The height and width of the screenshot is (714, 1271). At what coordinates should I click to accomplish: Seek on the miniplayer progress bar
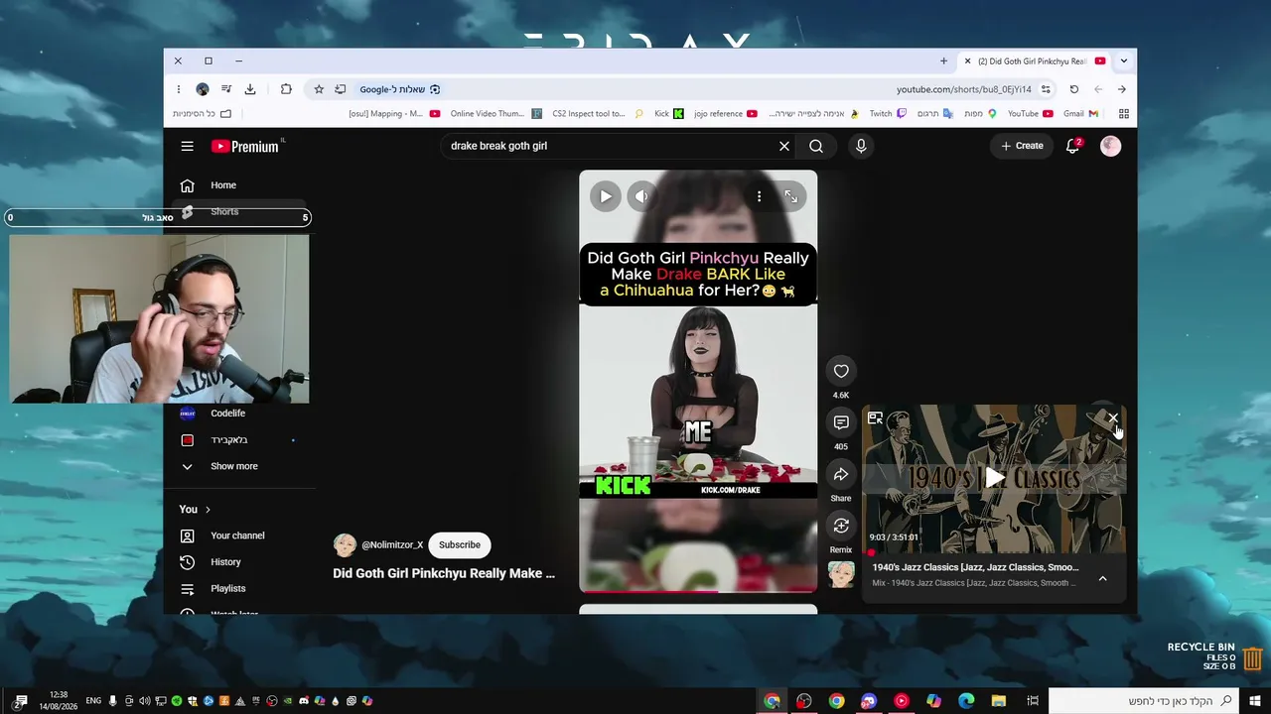click(994, 553)
